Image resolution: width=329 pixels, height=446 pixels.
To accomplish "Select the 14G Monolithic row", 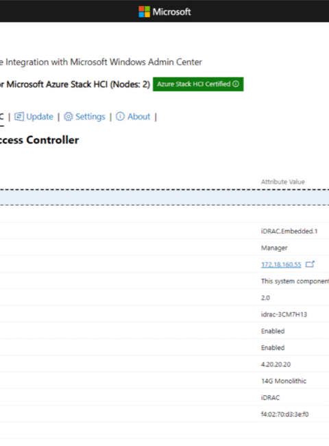I will pos(164,381).
